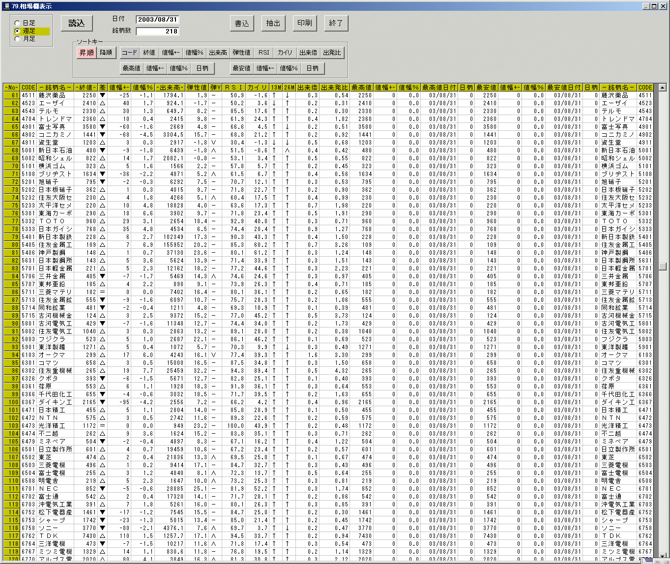Choose the 出来高 sort key button

[218, 53]
